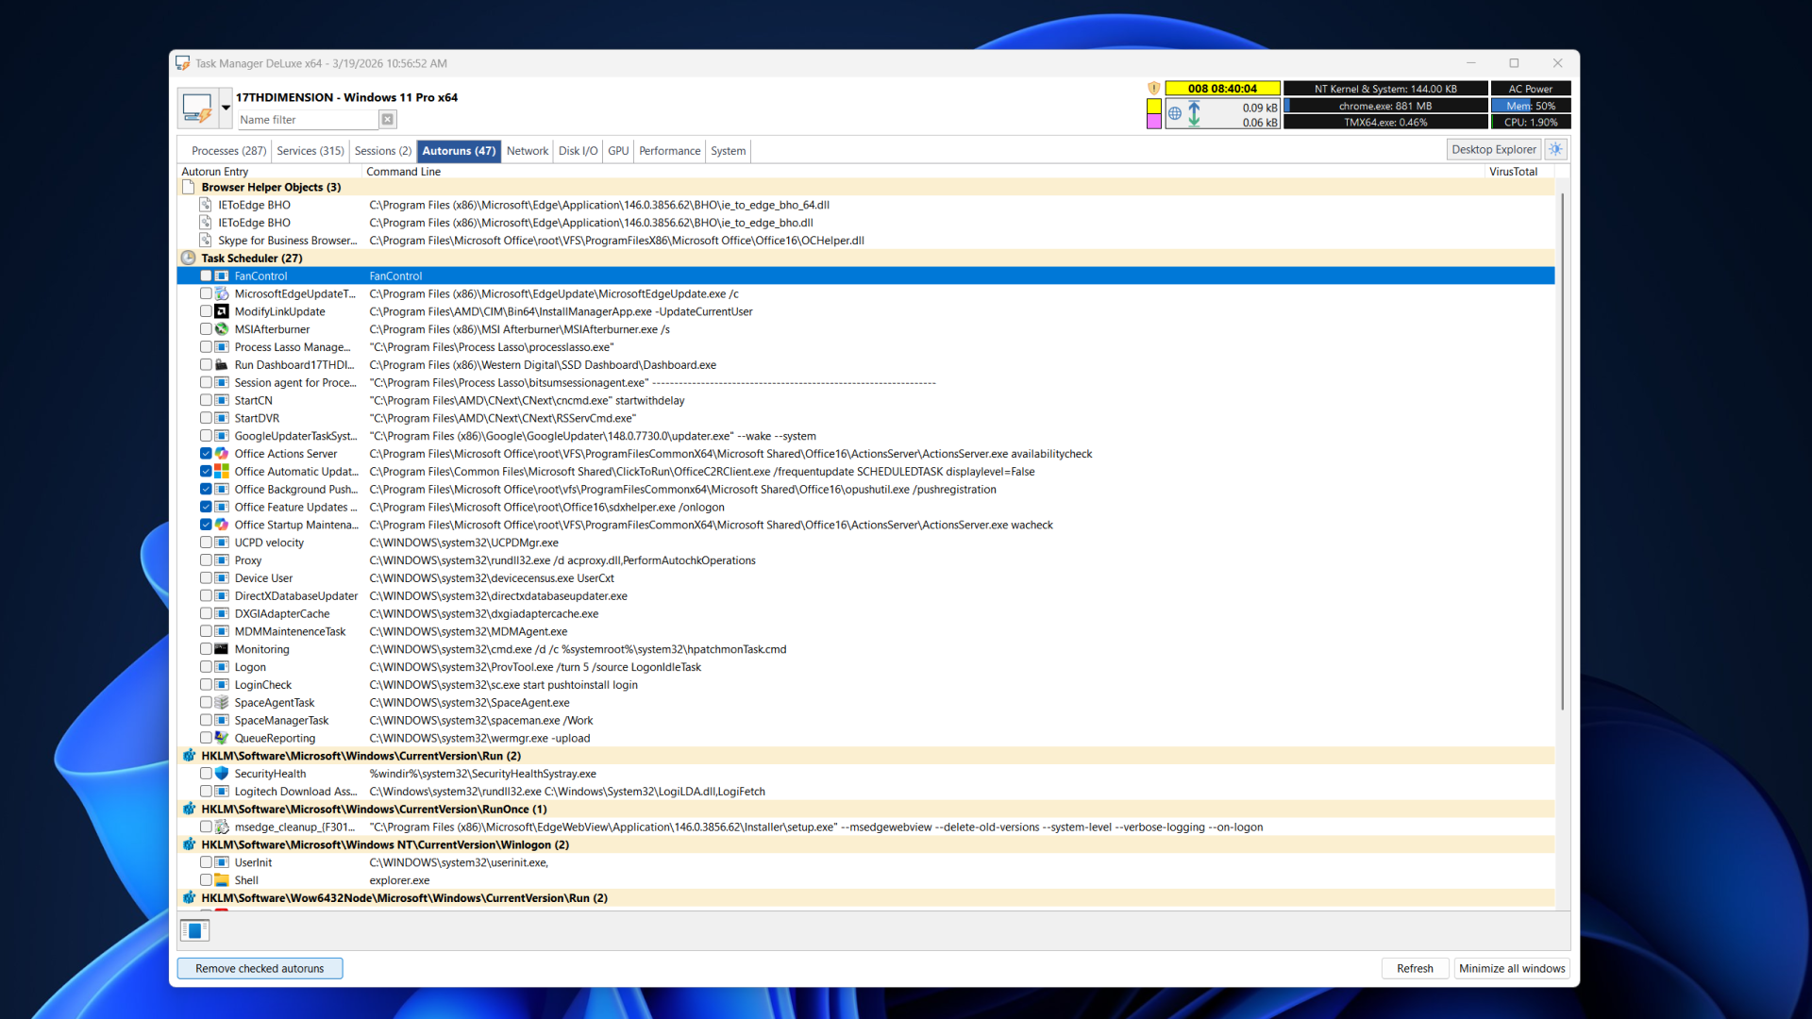This screenshot has width=1812, height=1019.
Task: Click the Minimize all windows button
Action: click(1512, 969)
